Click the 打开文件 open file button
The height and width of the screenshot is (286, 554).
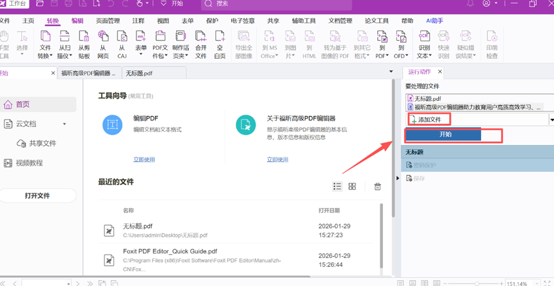click(x=37, y=196)
